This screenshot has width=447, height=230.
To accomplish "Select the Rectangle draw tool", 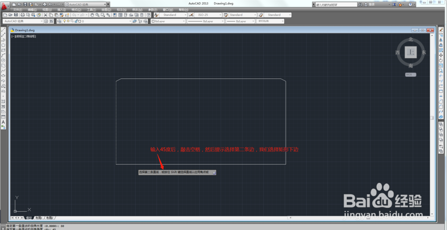I will pyautogui.click(x=4, y=50).
